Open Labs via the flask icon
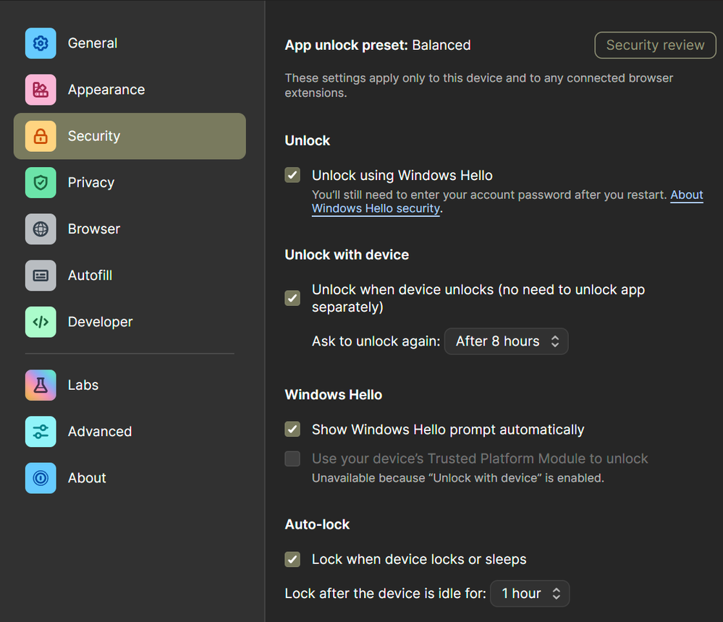The height and width of the screenshot is (622, 723). 41,385
